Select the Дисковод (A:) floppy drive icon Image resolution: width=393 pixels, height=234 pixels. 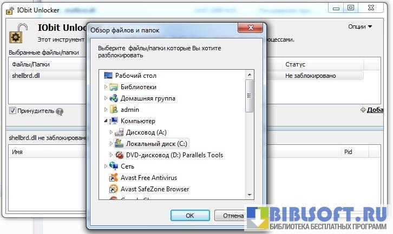119,132
